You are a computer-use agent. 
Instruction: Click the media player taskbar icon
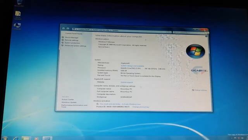(36, 138)
